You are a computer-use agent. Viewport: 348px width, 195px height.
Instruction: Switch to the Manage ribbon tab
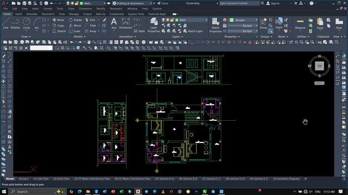pos(74,14)
